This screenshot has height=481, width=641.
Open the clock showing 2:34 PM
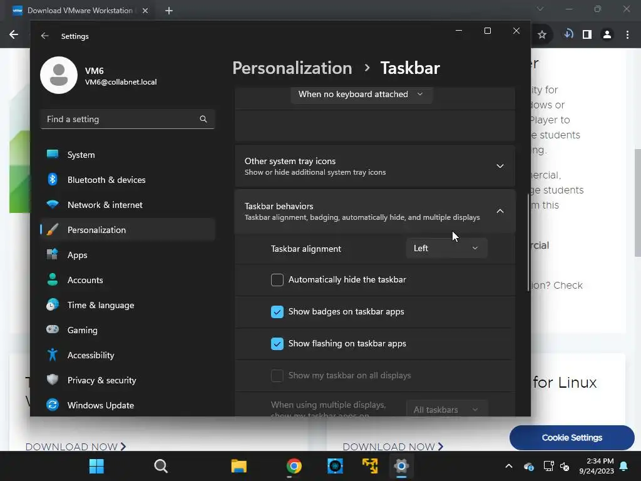(597, 466)
